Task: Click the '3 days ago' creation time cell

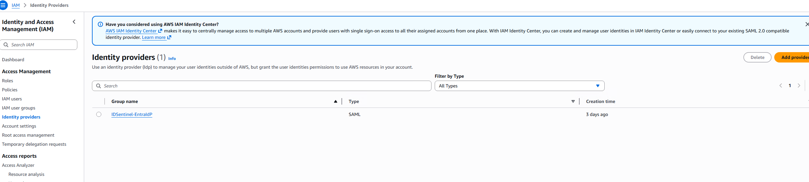Action: pyautogui.click(x=597, y=114)
